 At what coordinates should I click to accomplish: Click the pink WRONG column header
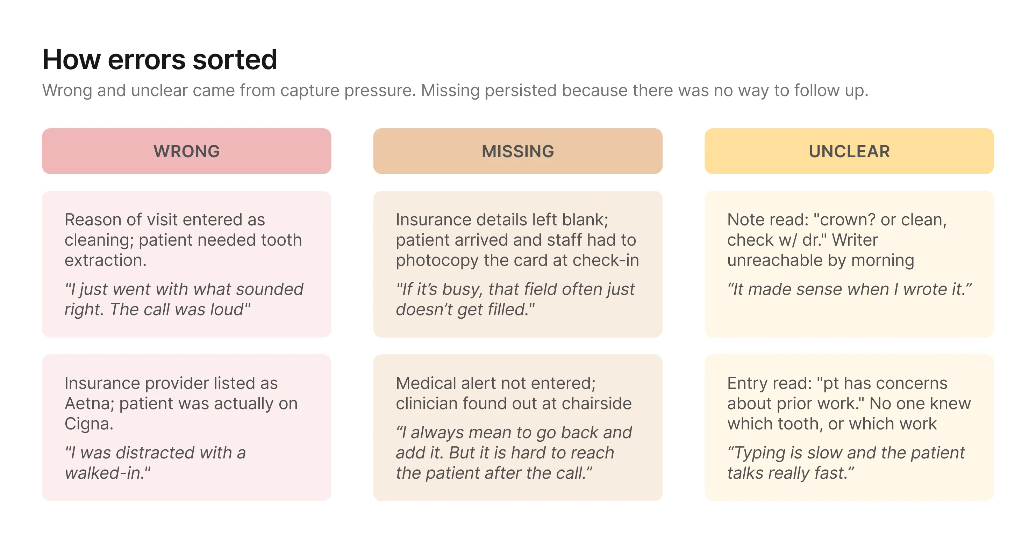[x=187, y=151]
